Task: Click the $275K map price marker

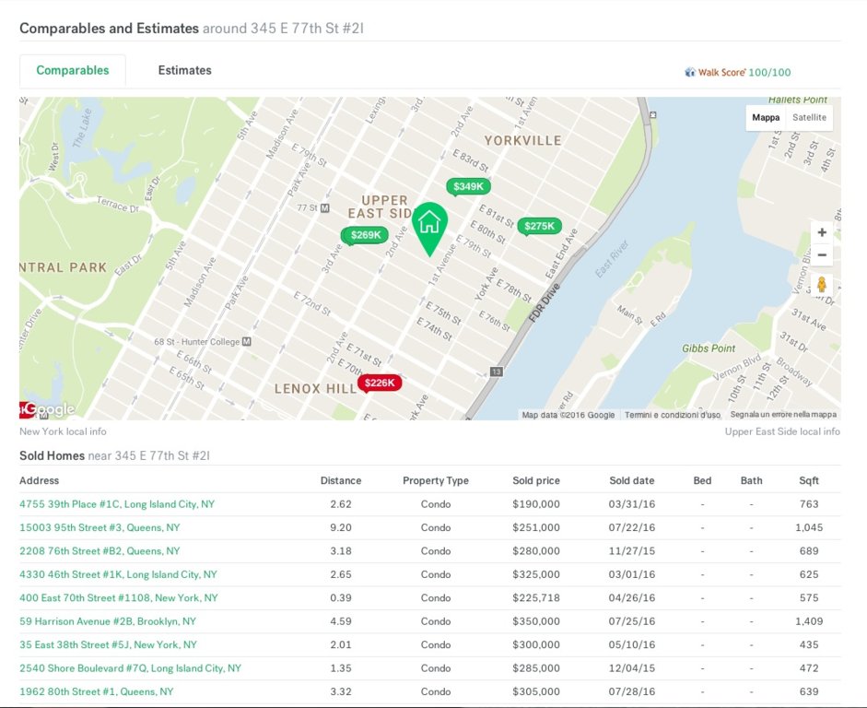Action: (x=539, y=226)
